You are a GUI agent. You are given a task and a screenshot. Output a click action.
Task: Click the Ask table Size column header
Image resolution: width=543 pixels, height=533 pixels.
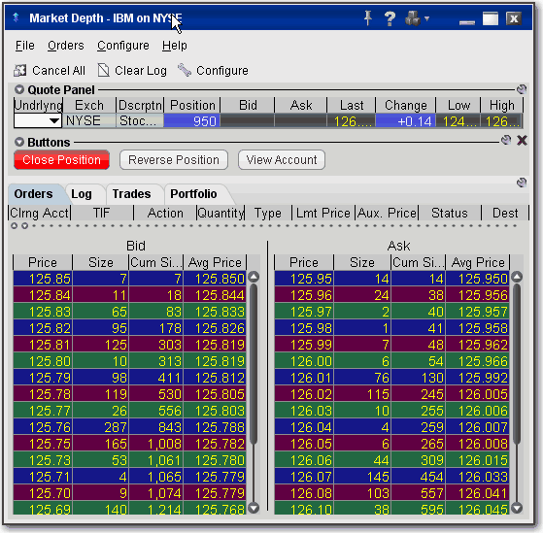[362, 262]
